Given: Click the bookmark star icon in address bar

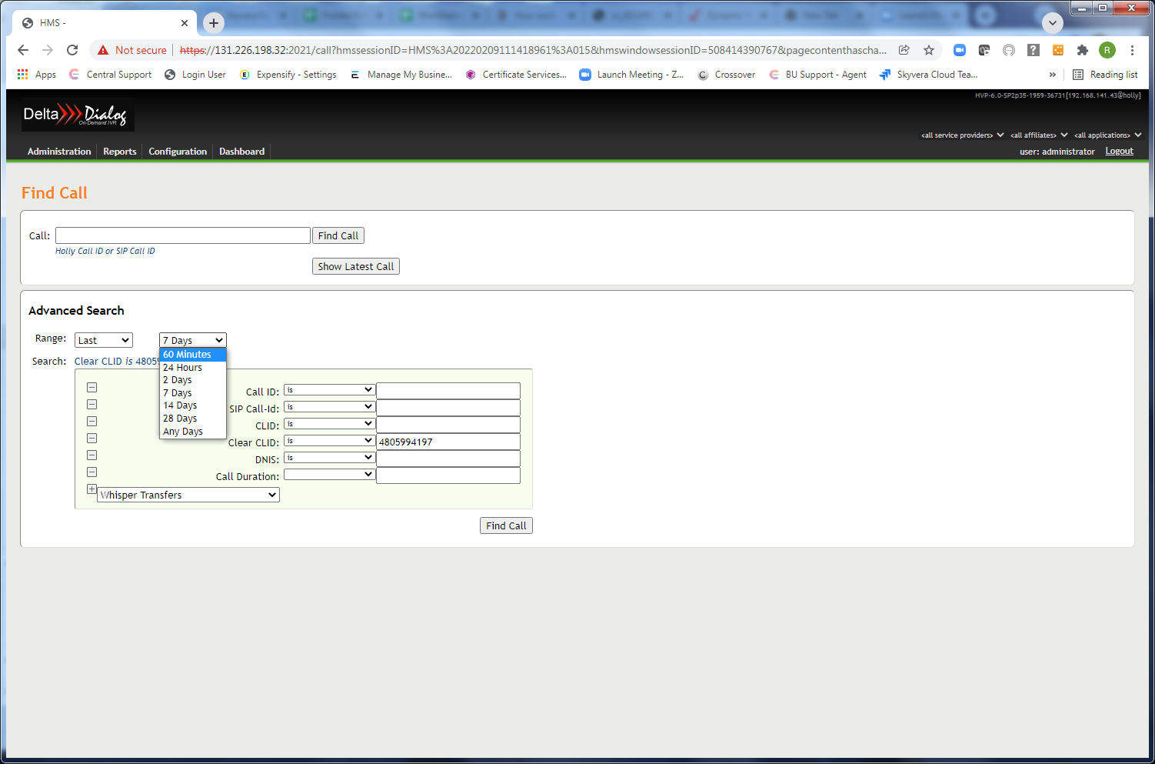Looking at the screenshot, I should 929,50.
